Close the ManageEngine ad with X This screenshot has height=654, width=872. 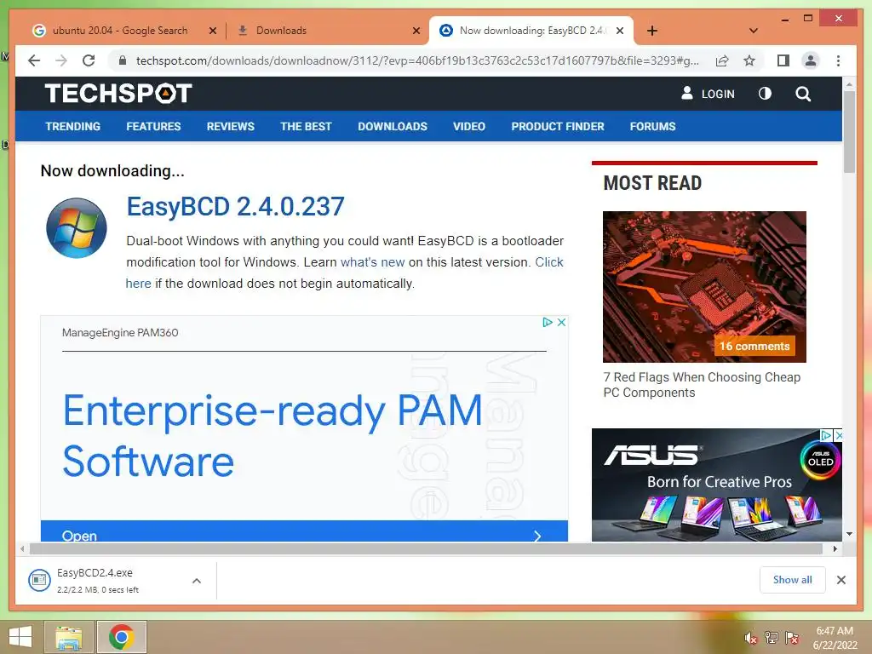(x=561, y=322)
